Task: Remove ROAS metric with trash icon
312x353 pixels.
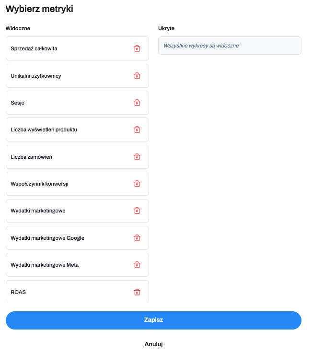Action: click(137, 292)
